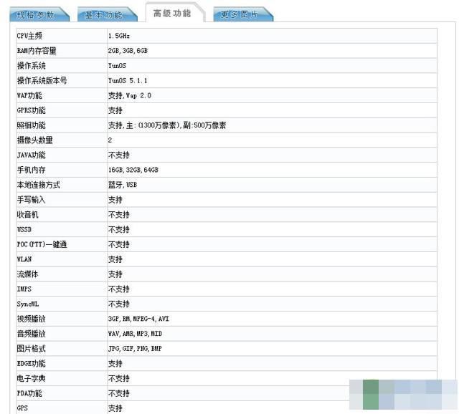Click the CPU主频 row label
The width and height of the screenshot is (459, 414).
click(x=29, y=36)
